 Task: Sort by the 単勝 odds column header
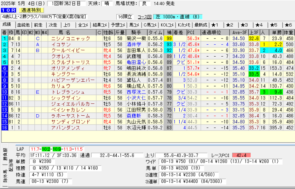(276, 33)
